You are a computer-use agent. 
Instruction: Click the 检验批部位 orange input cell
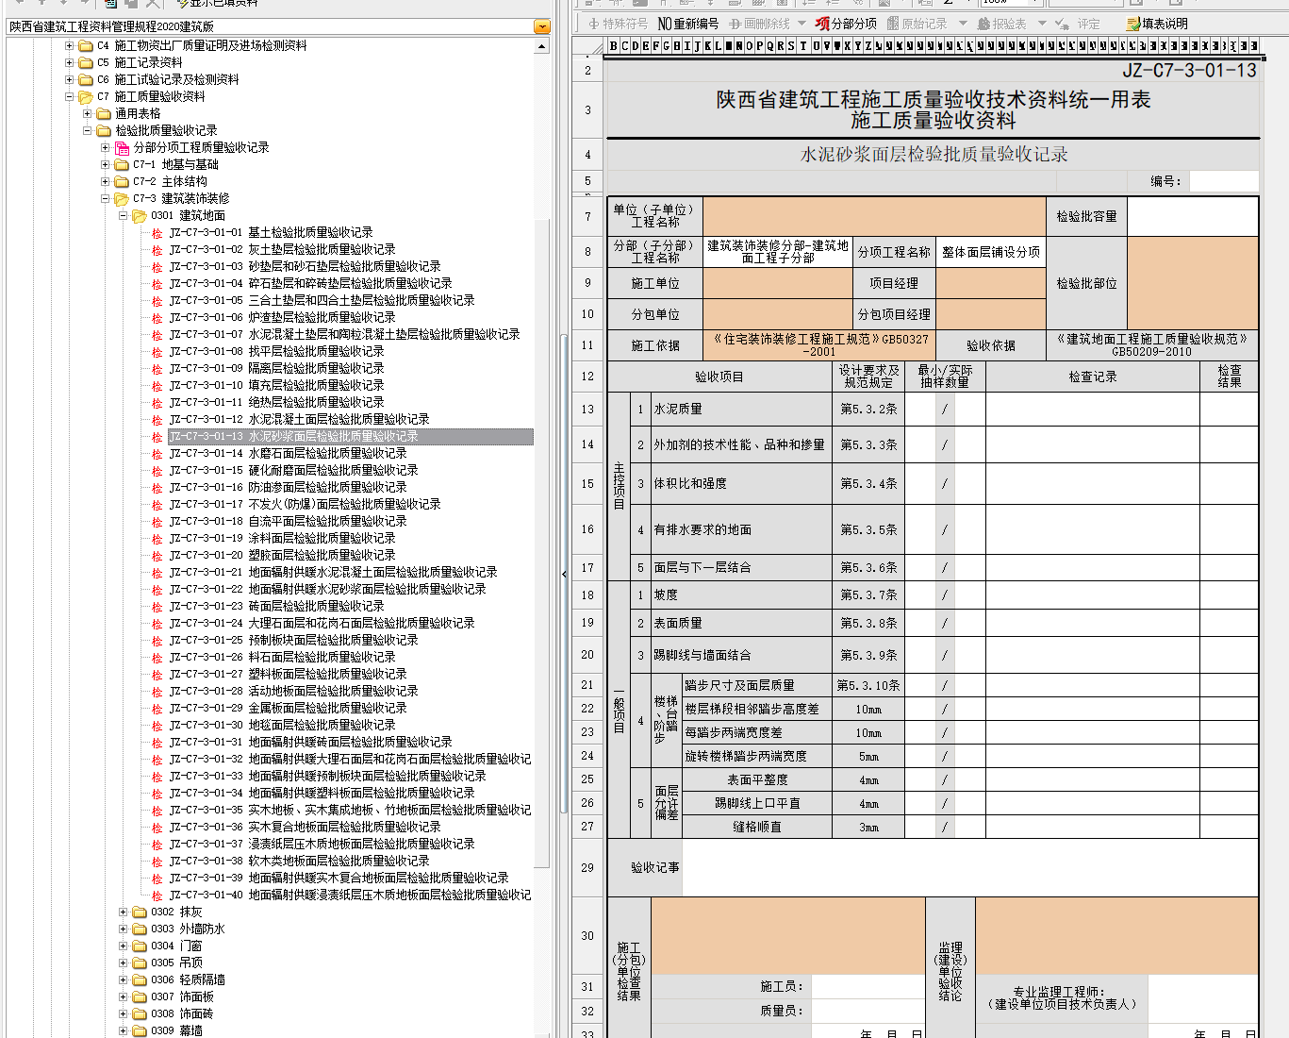[1192, 283]
